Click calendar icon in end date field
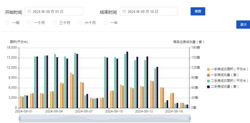The width and height of the screenshot is (250, 123). tap(124, 11)
